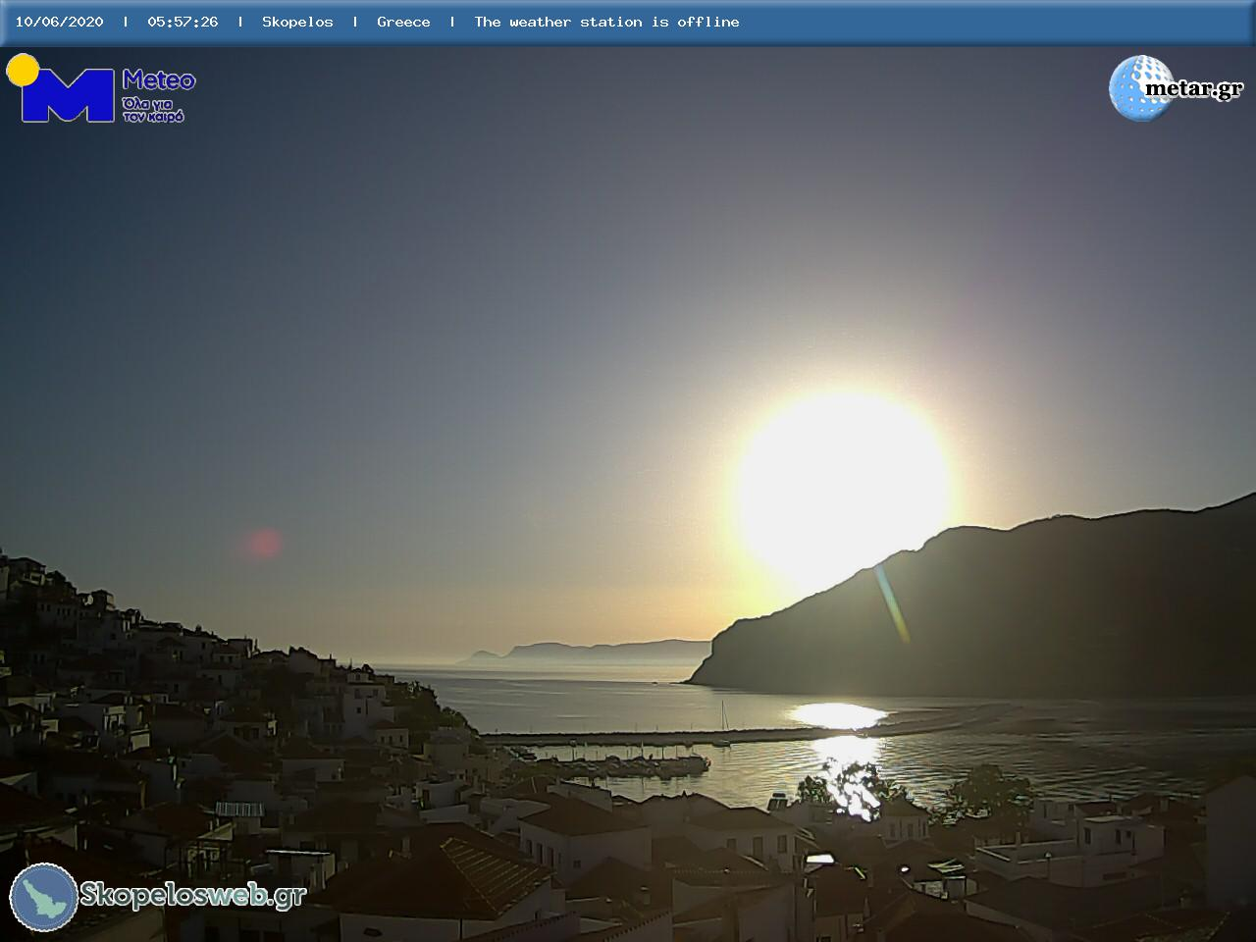Click "The weather station is offline" message
The image size is (1256, 942).
point(606,22)
